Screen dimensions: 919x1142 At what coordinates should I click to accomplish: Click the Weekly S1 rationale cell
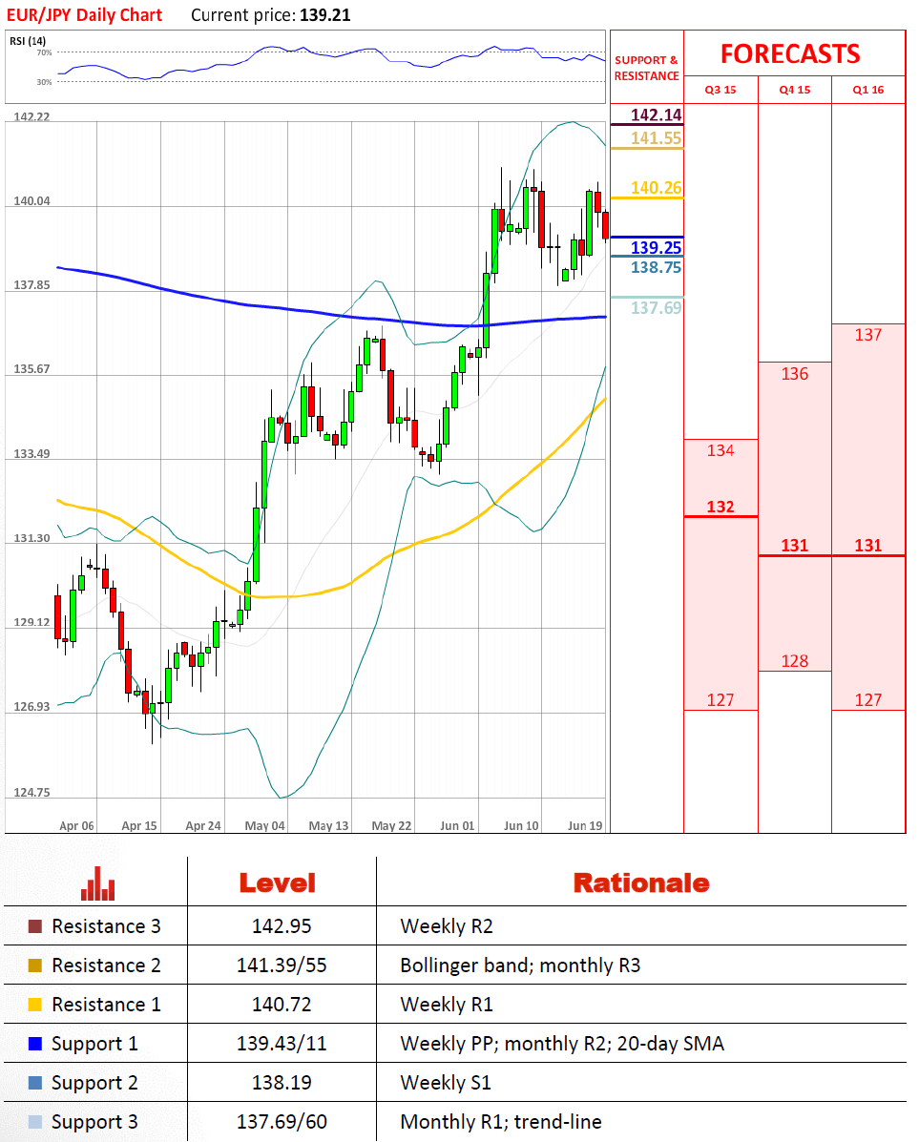pyautogui.click(x=446, y=1083)
